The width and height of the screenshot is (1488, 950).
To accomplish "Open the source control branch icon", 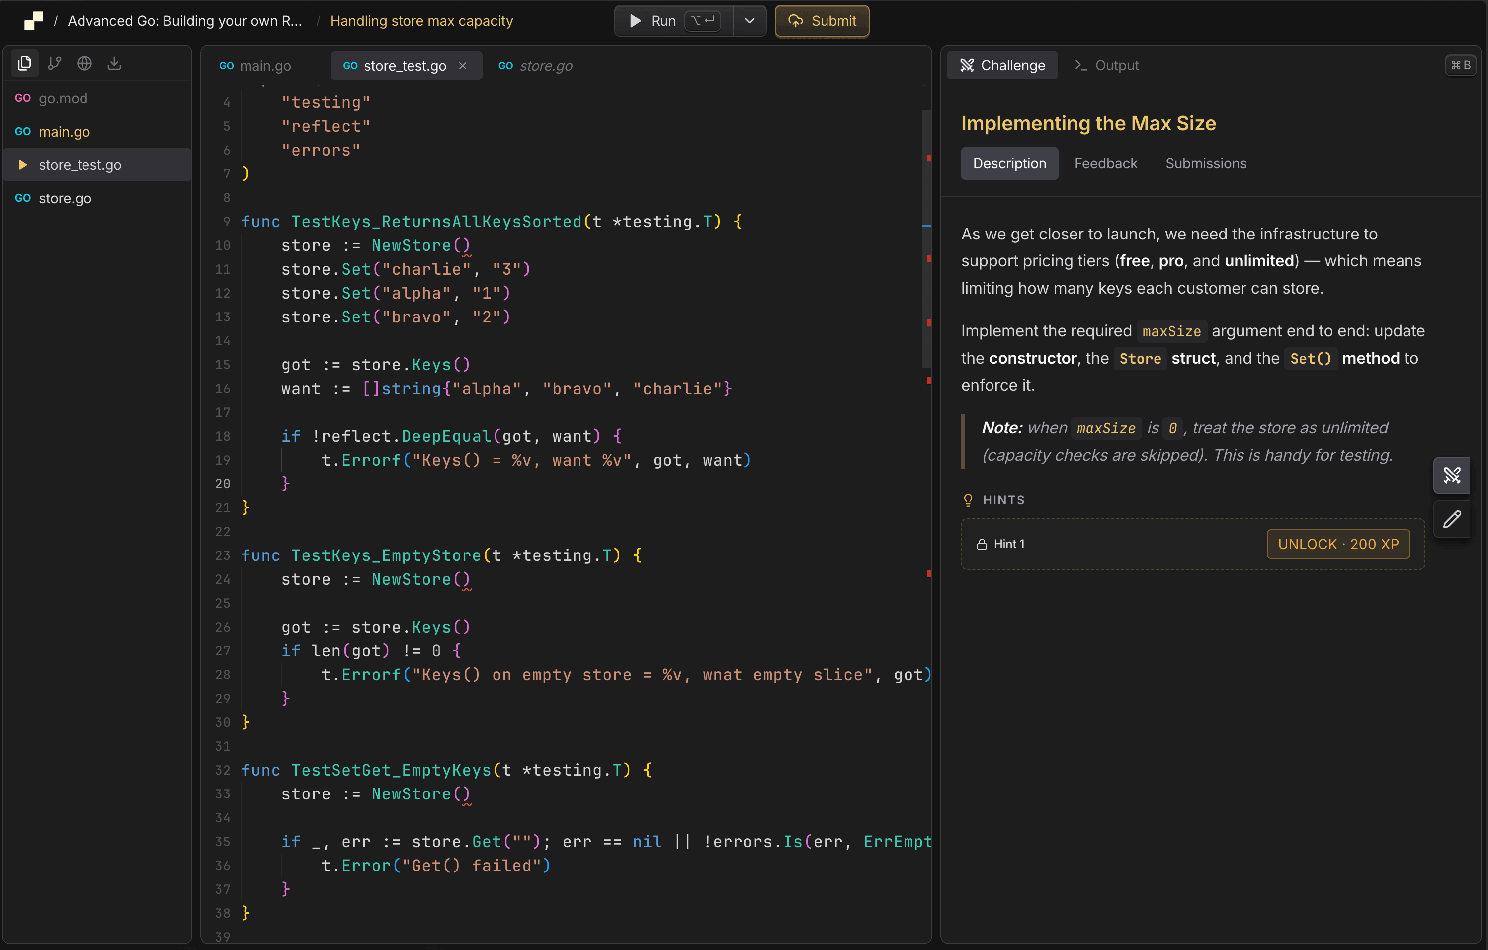I will pyautogui.click(x=54, y=63).
